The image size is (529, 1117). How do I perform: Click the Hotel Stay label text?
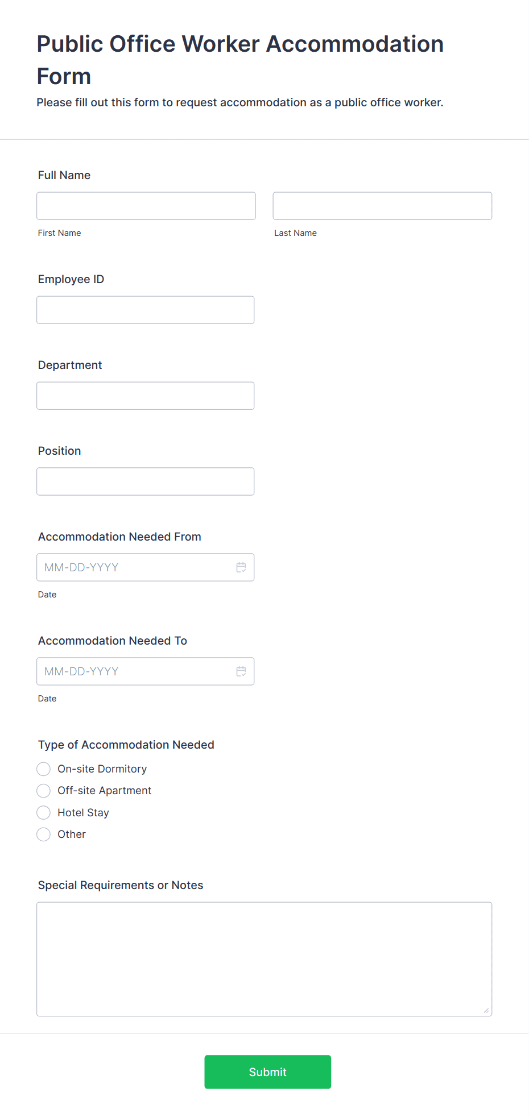[83, 813]
